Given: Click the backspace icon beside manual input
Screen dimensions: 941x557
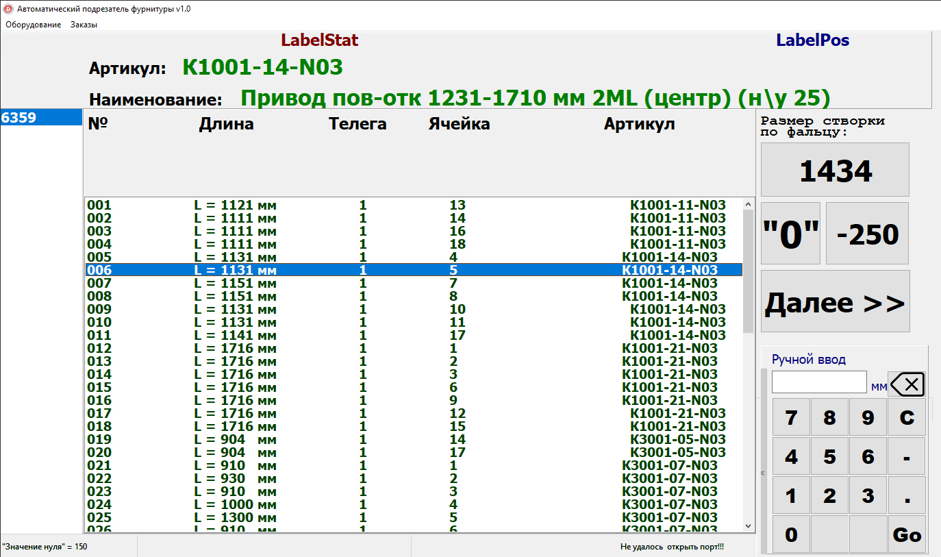Looking at the screenshot, I should pos(906,384).
